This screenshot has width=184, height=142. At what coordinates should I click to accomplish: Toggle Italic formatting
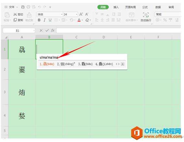coord(44,20)
